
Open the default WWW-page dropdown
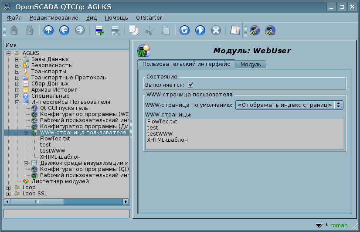click(x=289, y=105)
